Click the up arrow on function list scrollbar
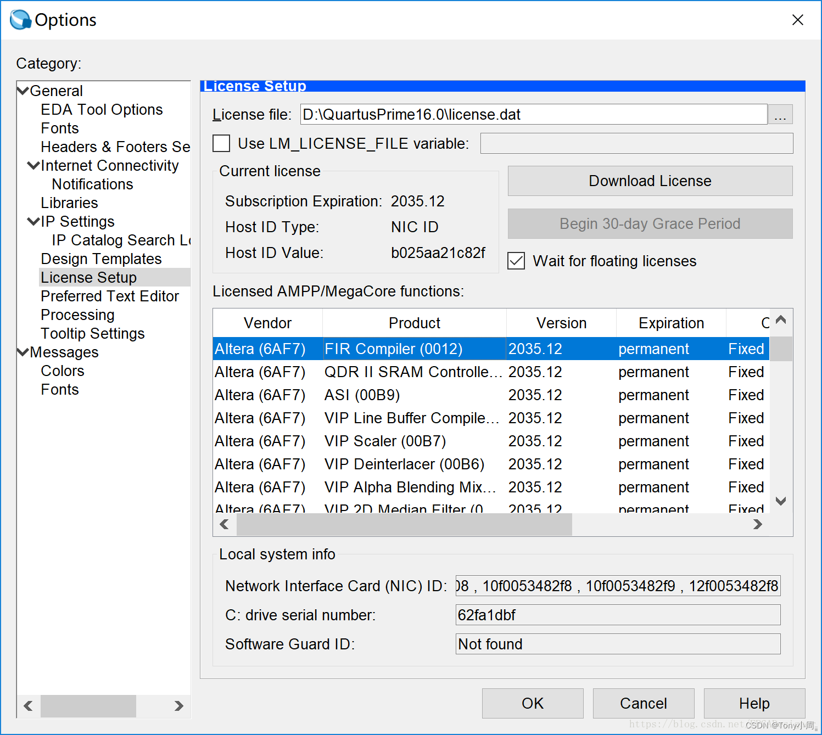The height and width of the screenshot is (735, 822). click(780, 320)
